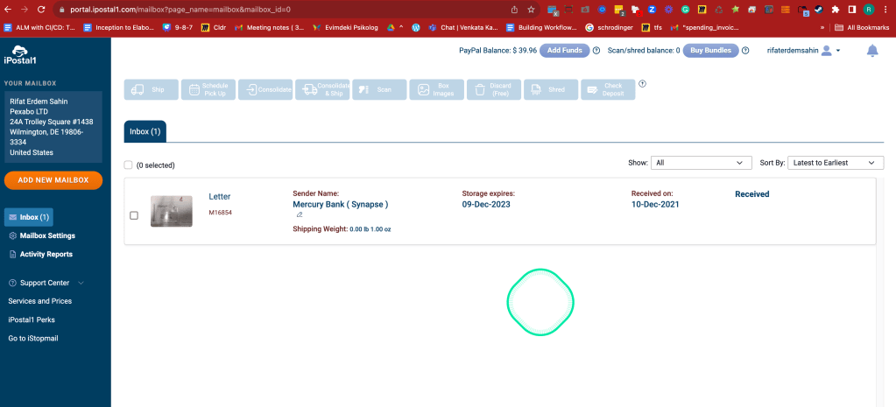Viewport: 896px width, 407px height.
Task: Click item ID M16854
Action: [x=220, y=213]
